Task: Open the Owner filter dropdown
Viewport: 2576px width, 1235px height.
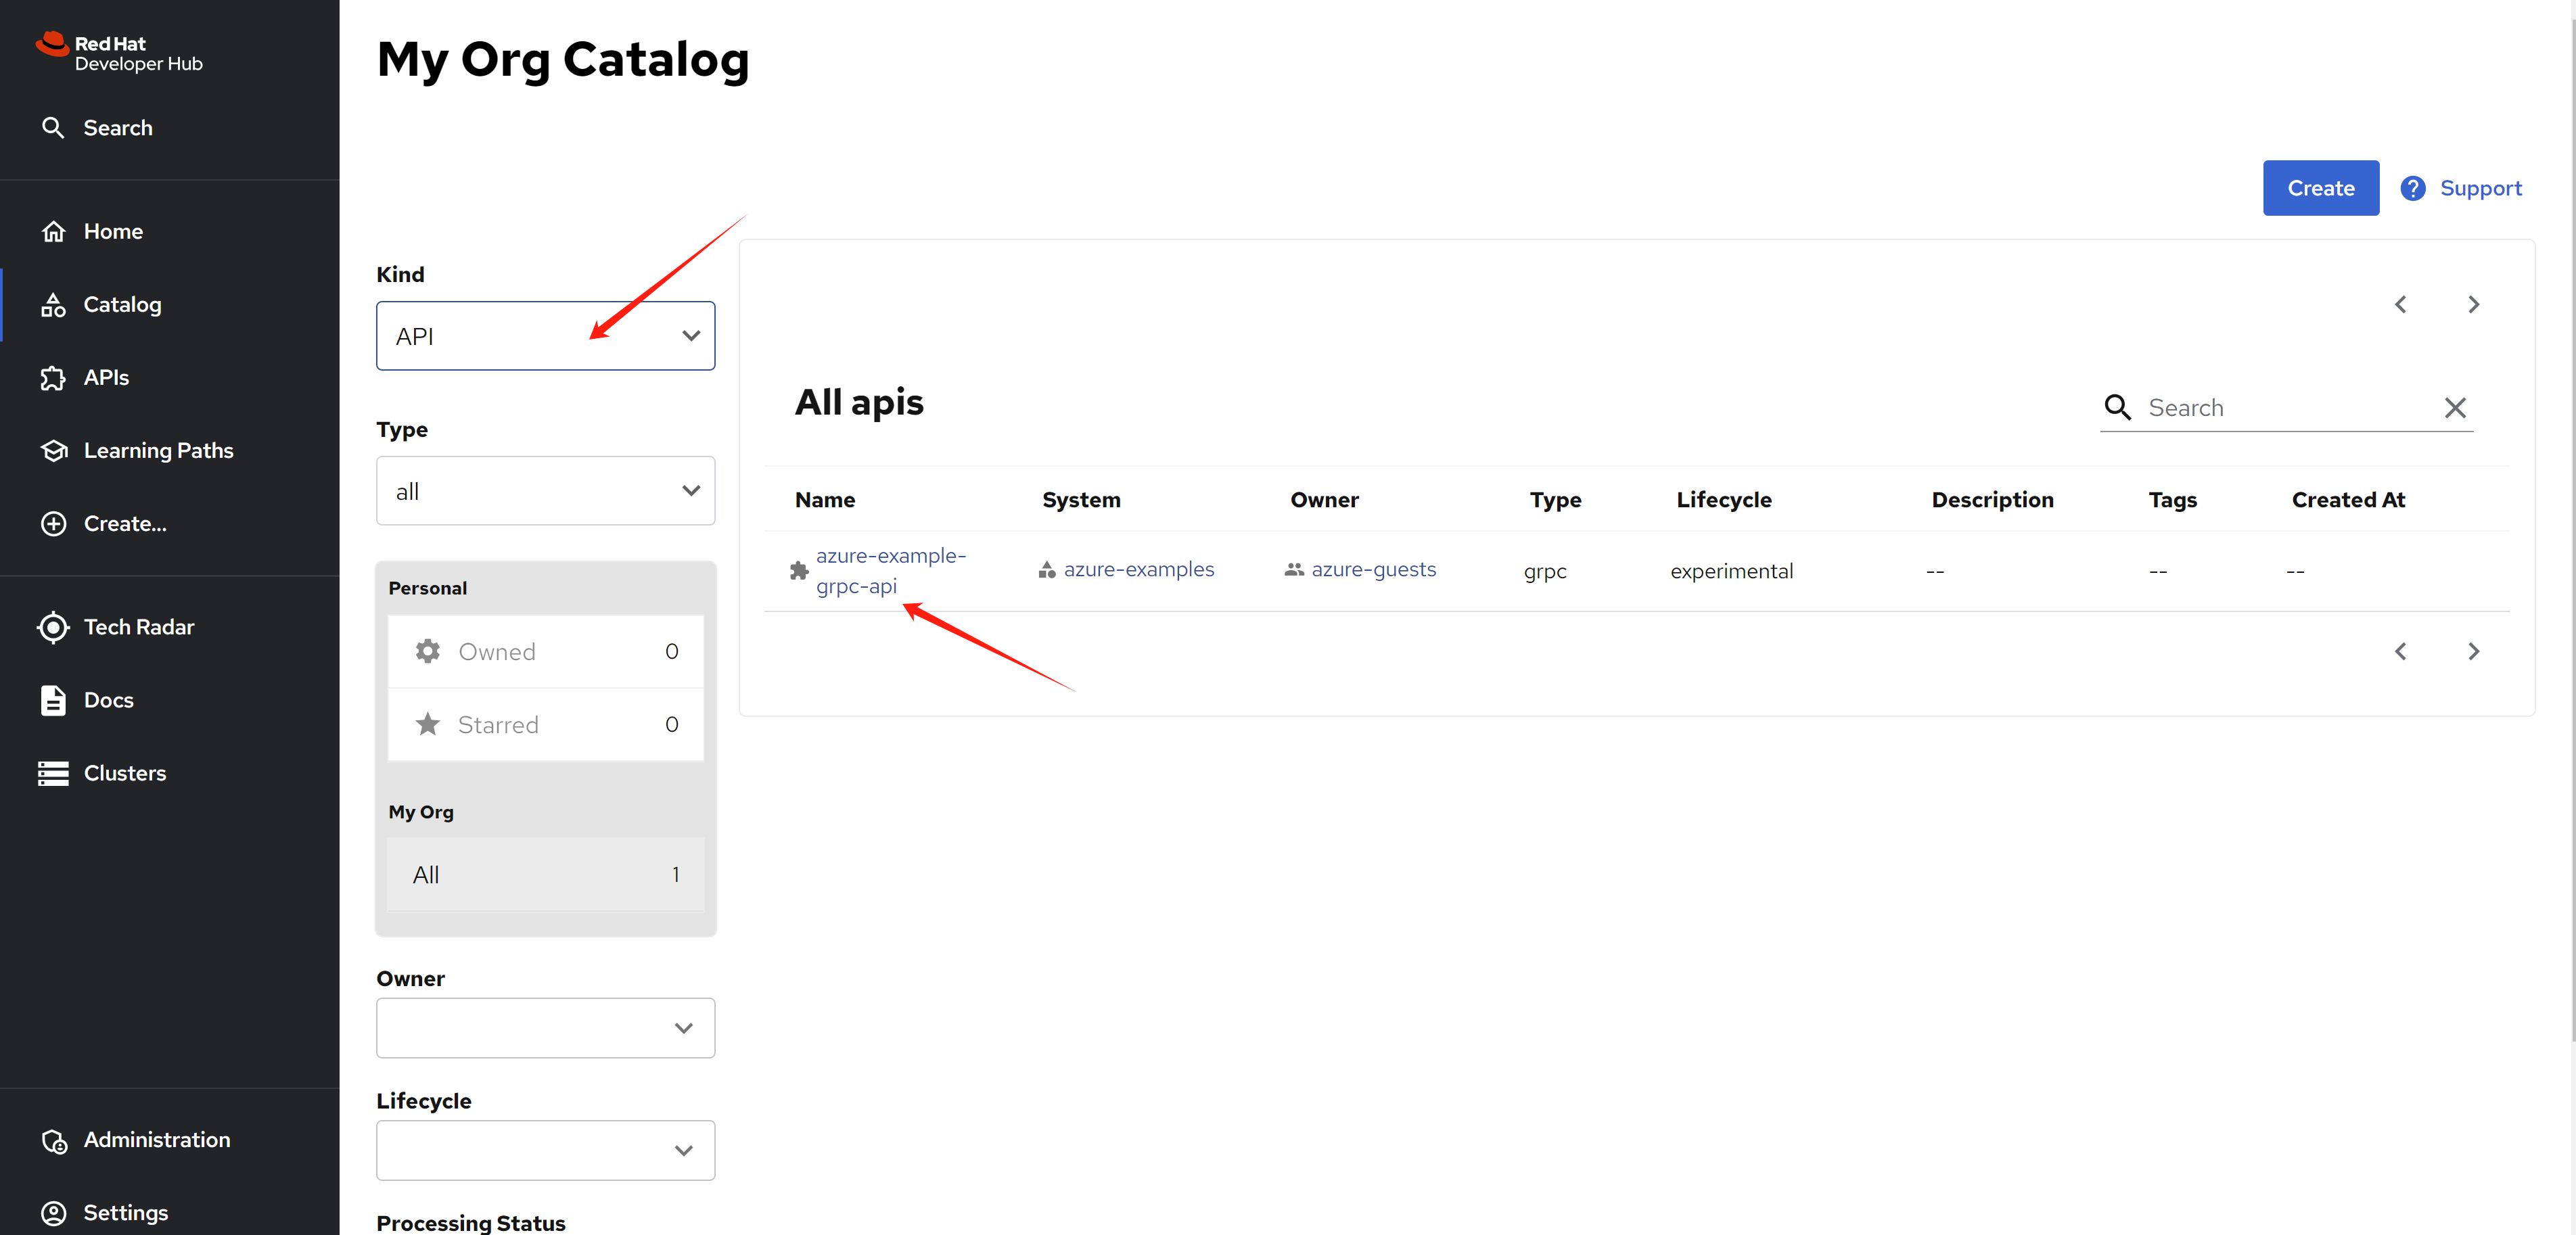Action: point(545,1028)
